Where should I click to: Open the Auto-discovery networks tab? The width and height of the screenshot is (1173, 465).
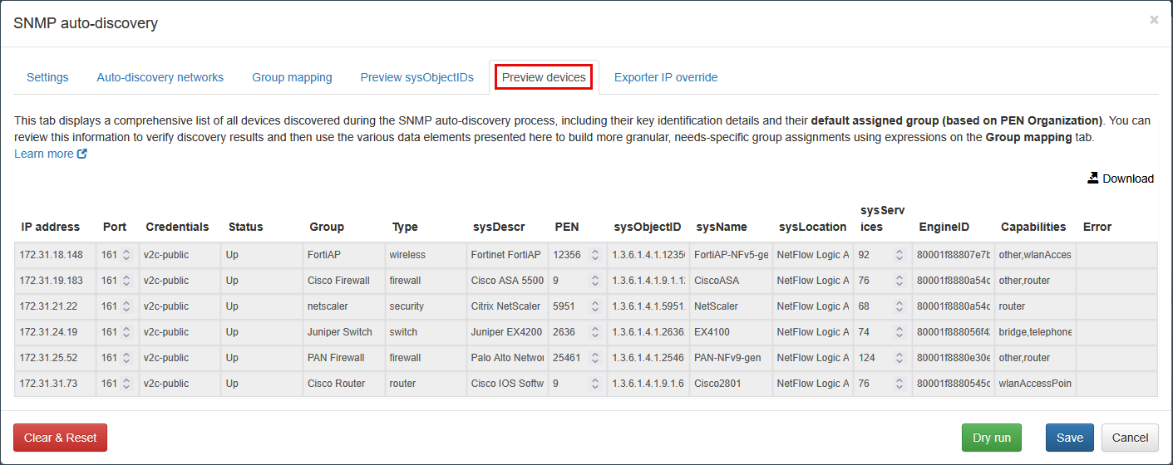point(160,77)
